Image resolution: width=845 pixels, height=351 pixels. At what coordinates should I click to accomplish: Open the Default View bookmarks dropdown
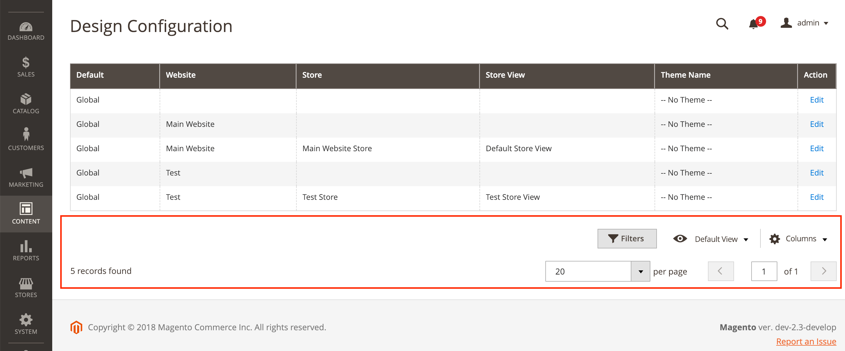pyautogui.click(x=711, y=239)
